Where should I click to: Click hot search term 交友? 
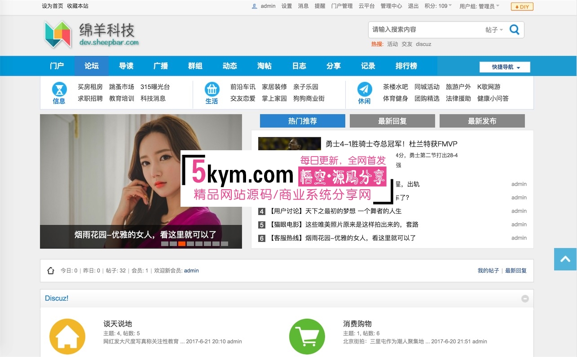(x=407, y=44)
